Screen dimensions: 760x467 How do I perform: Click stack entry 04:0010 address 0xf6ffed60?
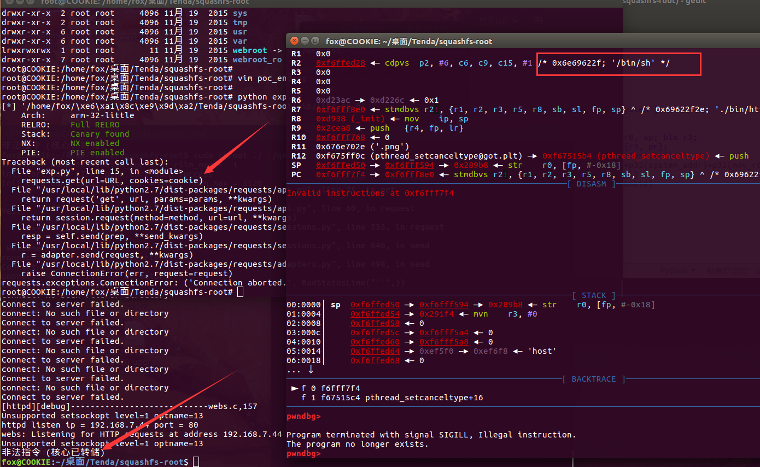pos(375,342)
